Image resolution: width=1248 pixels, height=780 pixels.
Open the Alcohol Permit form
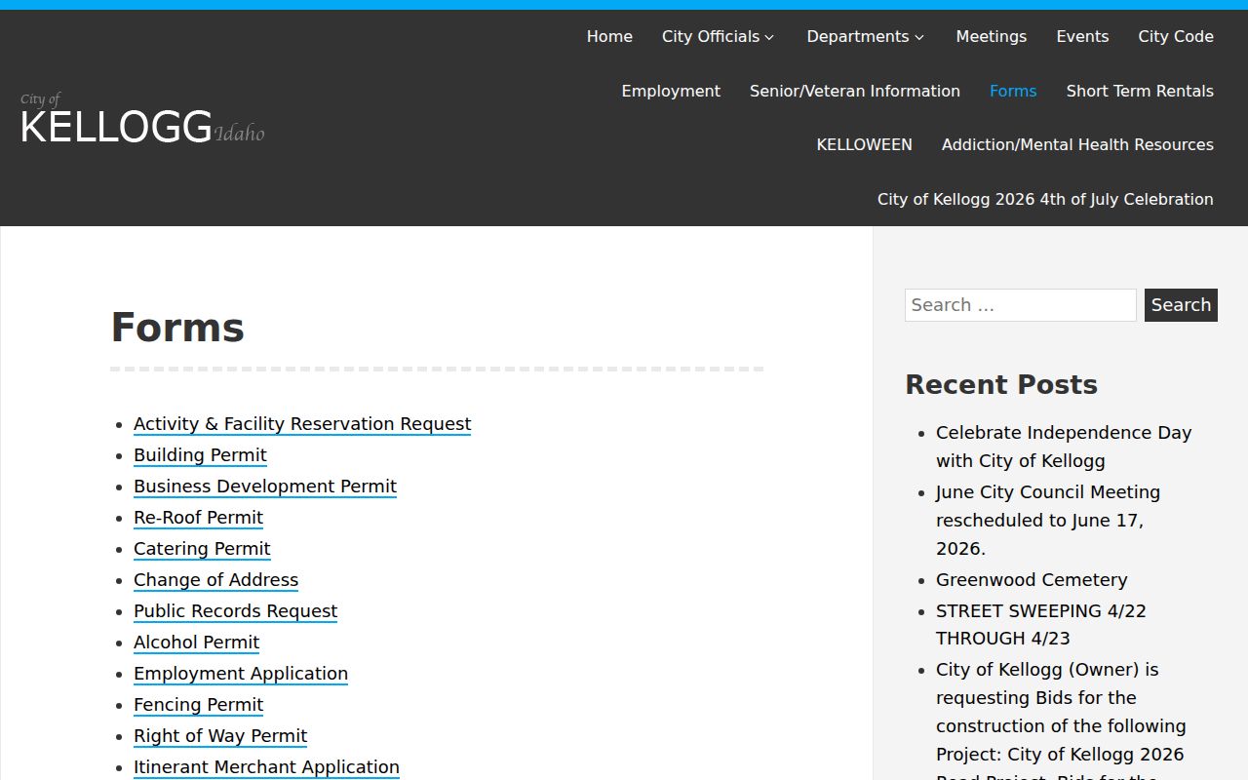(196, 643)
